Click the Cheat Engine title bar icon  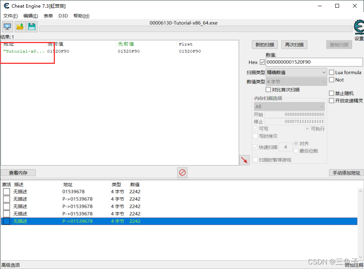[x=6, y=6]
